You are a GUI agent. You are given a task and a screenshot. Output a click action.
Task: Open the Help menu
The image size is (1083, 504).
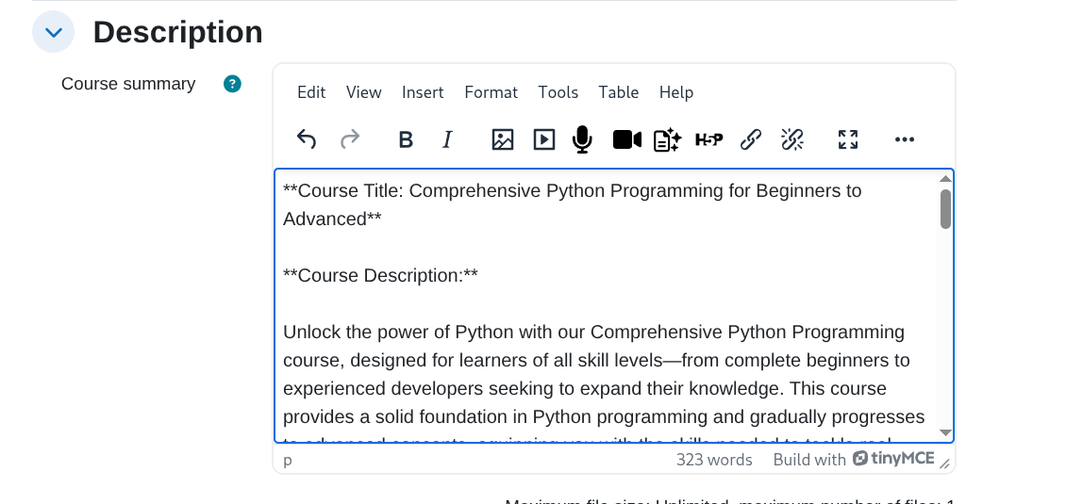676,92
